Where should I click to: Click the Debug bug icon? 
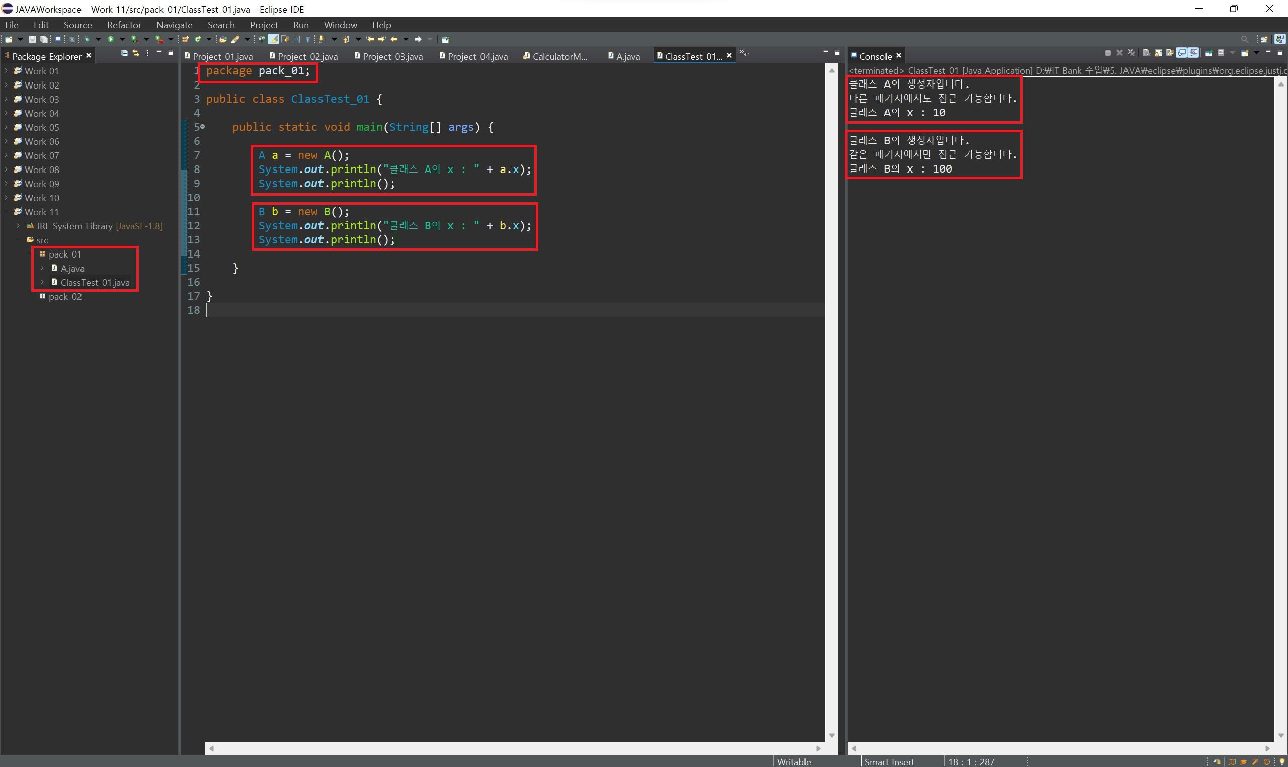tap(87, 39)
